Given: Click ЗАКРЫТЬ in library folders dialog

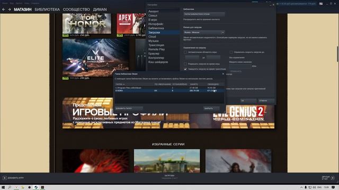Looking at the screenshot, I should click(211, 109).
